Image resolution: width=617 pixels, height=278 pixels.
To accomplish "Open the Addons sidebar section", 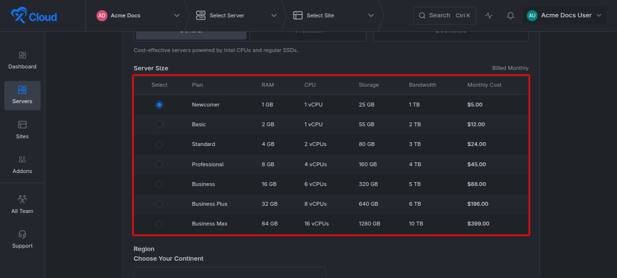I will click(22, 165).
